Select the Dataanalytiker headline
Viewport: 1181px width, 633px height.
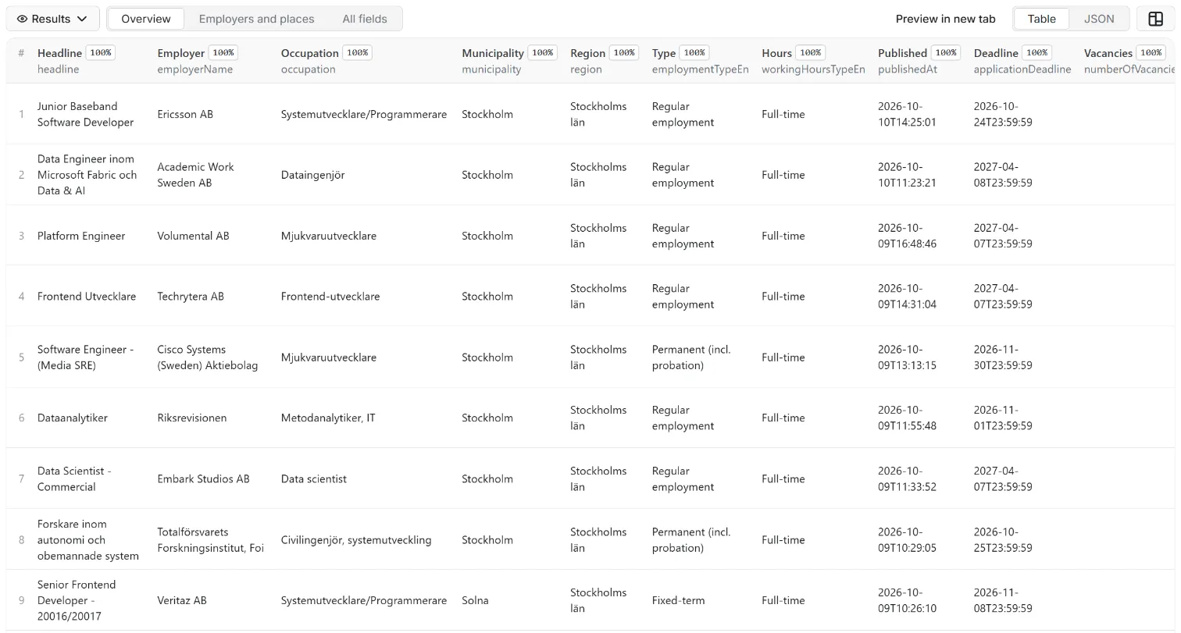click(73, 418)
